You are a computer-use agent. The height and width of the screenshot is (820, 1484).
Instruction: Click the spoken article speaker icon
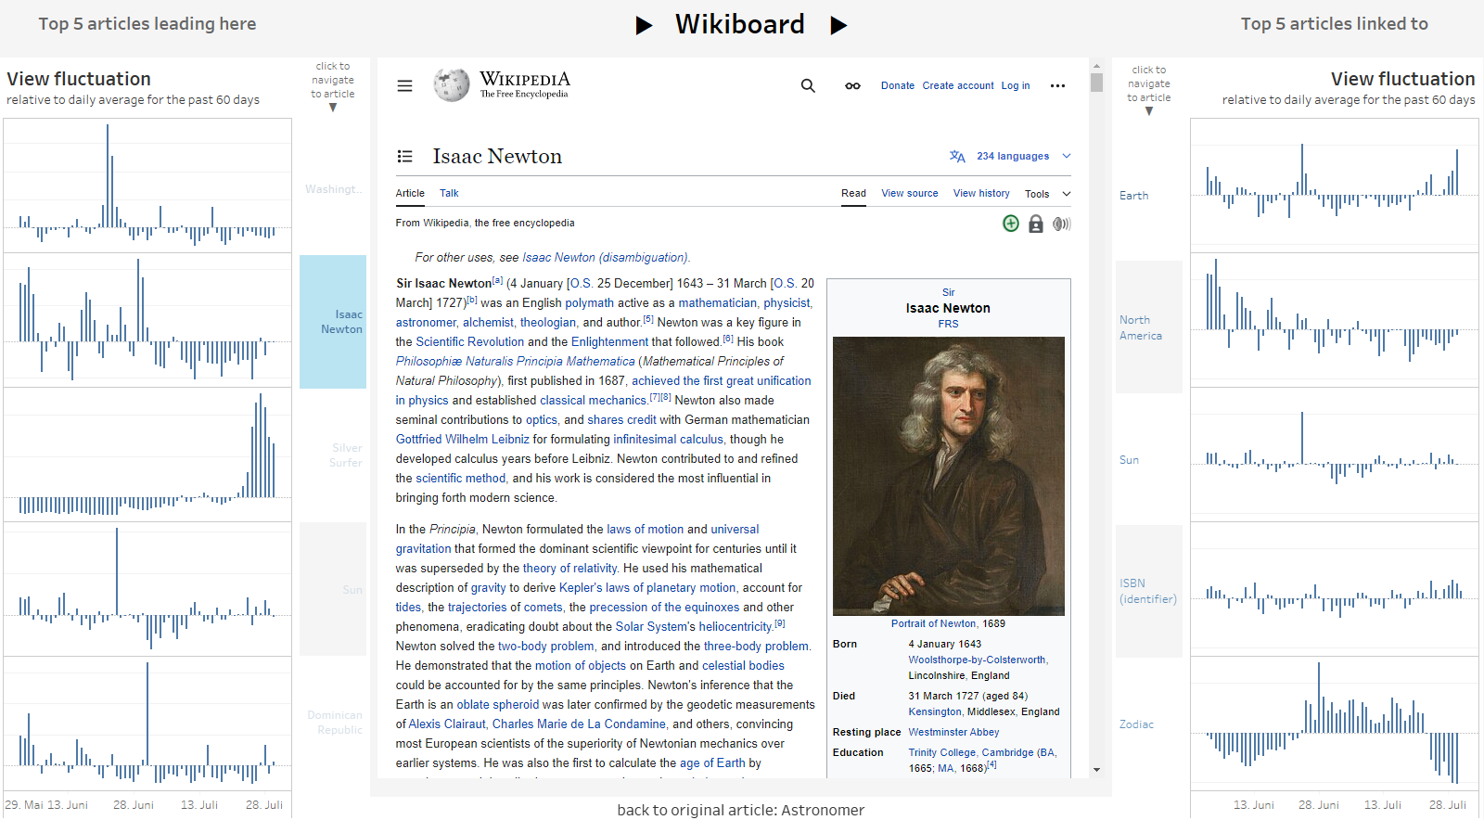pos(1062,224)
